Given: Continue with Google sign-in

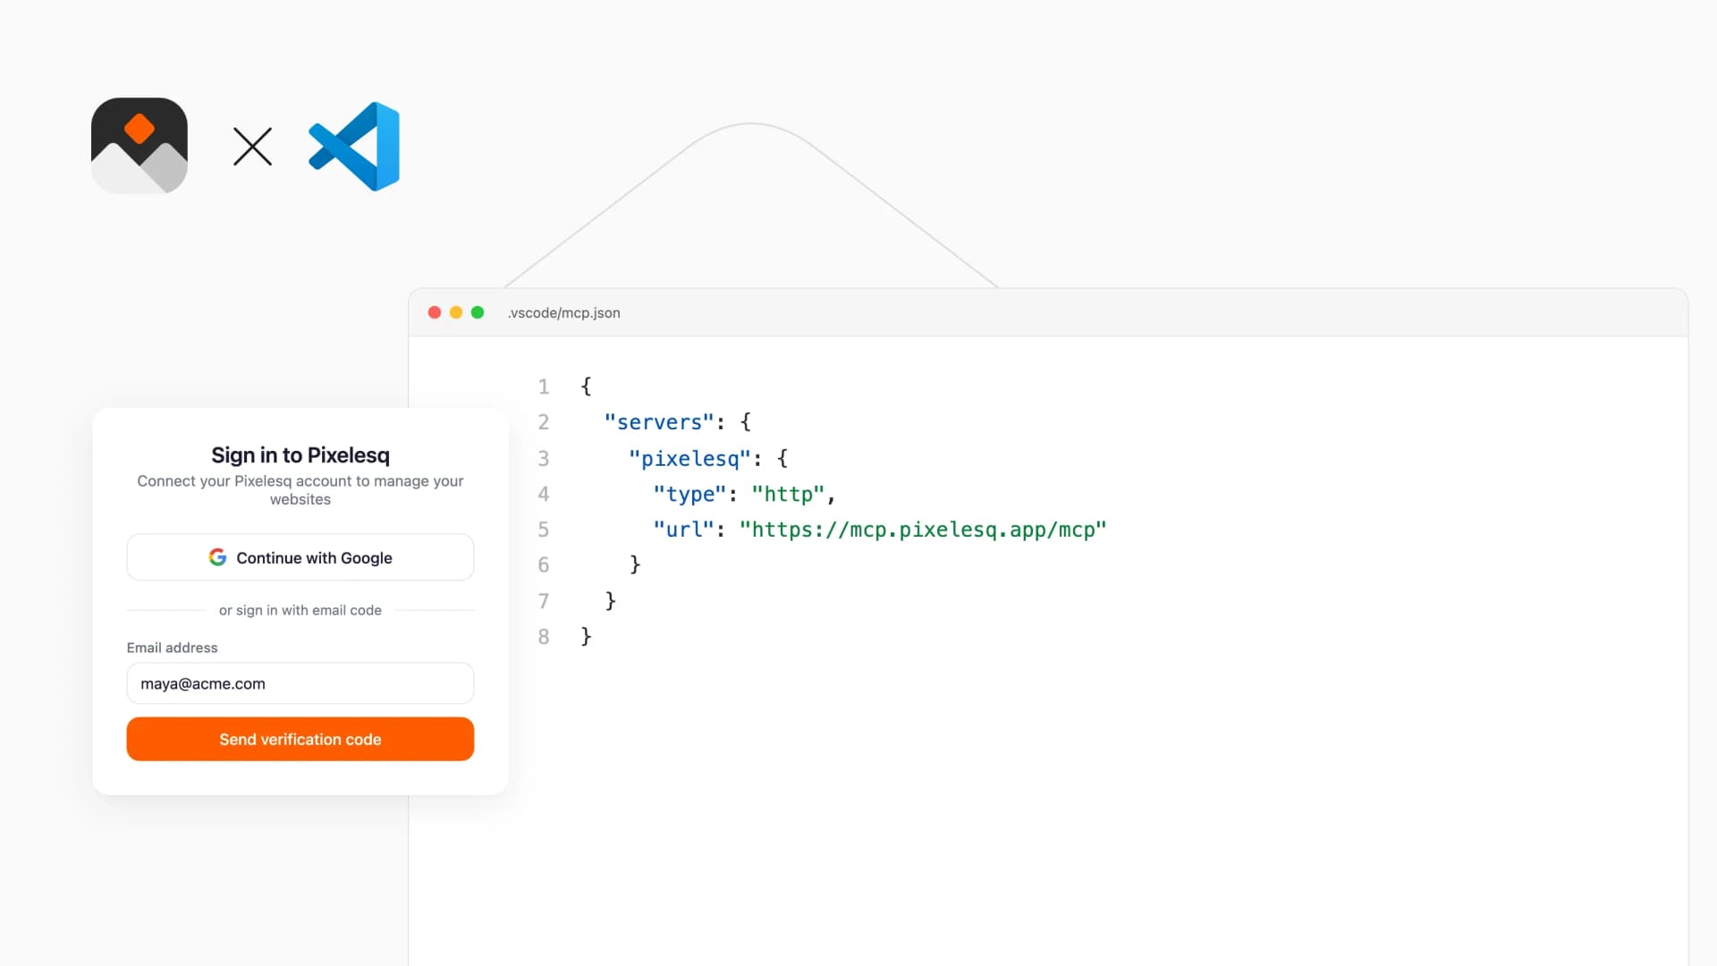Looking at the screenshot, I should (x=300, y=557).
